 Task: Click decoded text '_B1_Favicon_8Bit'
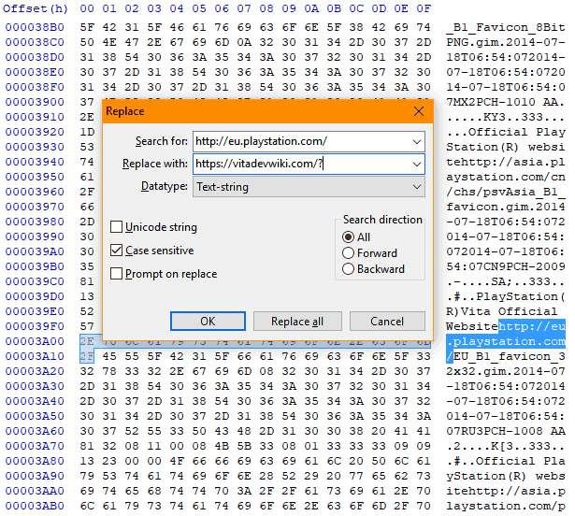point(506,27)
